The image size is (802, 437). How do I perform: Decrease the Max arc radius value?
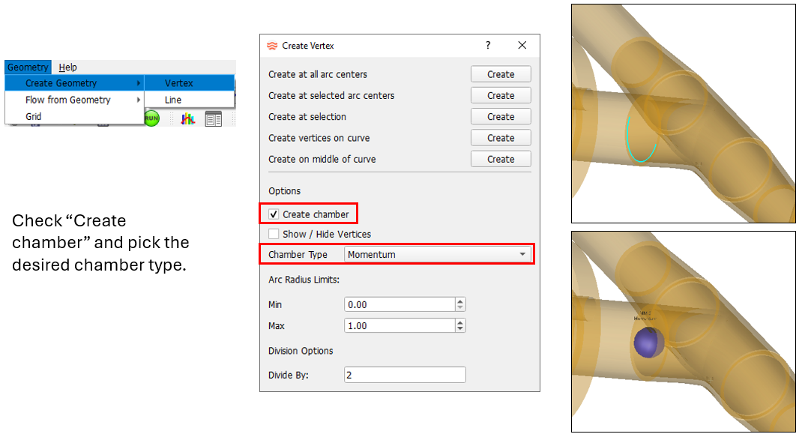click(x=460, y=329)
